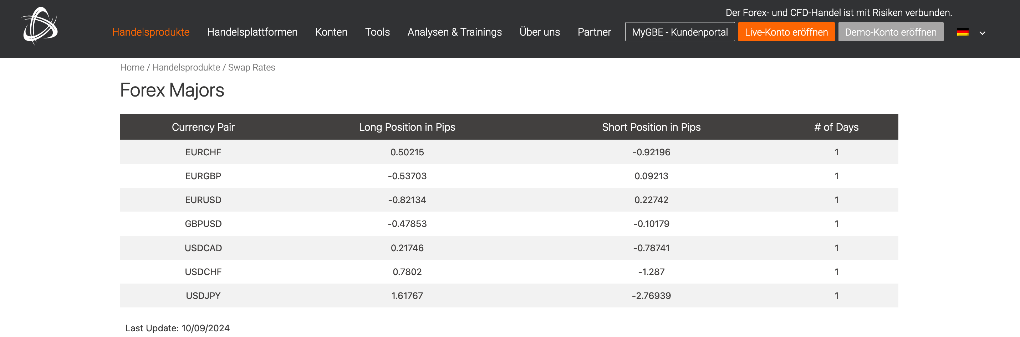Click Demo-Konto eröffnen button

tap(891, 32)
